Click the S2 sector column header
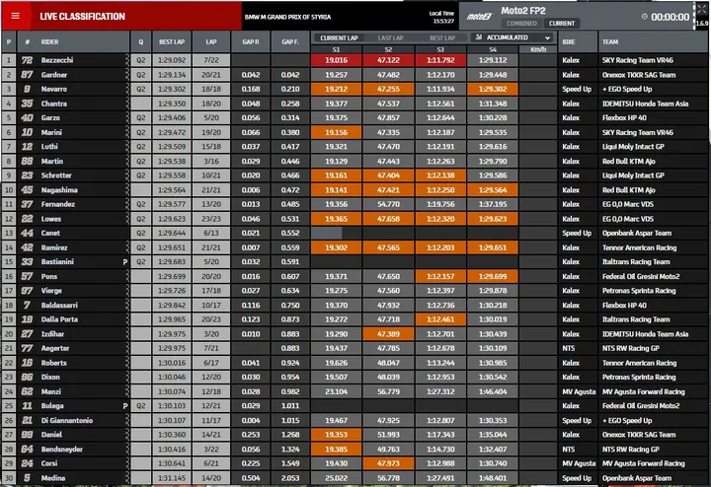 (x=388, y=49)
